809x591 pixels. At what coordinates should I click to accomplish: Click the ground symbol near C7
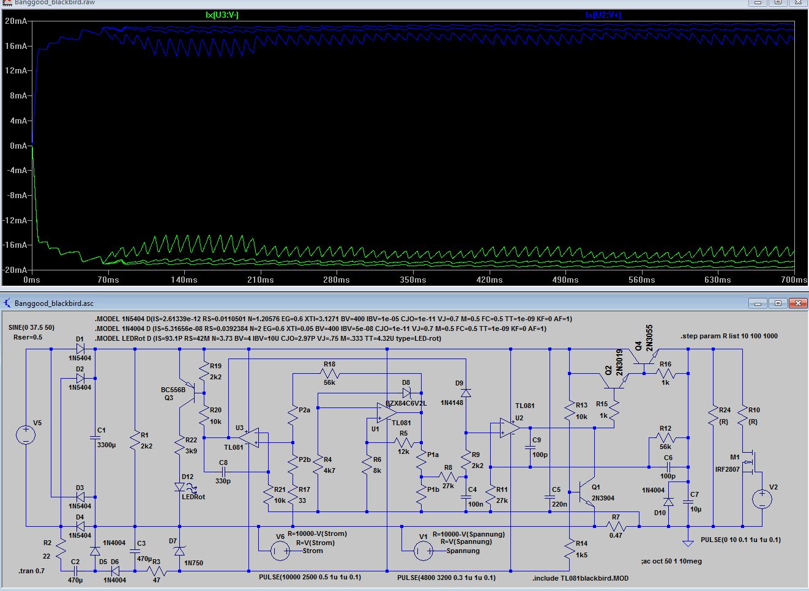(x=688, y=541)
